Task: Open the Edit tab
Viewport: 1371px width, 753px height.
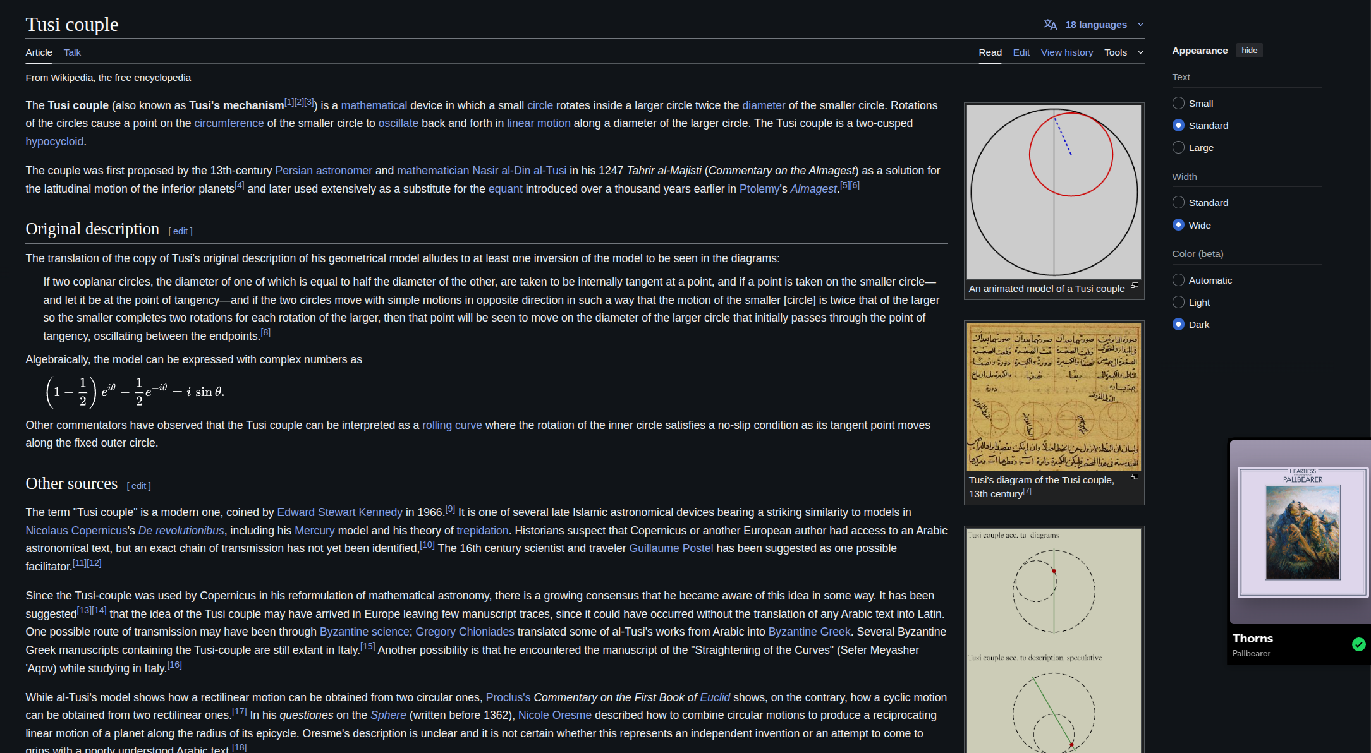Action: point(1021,52)
